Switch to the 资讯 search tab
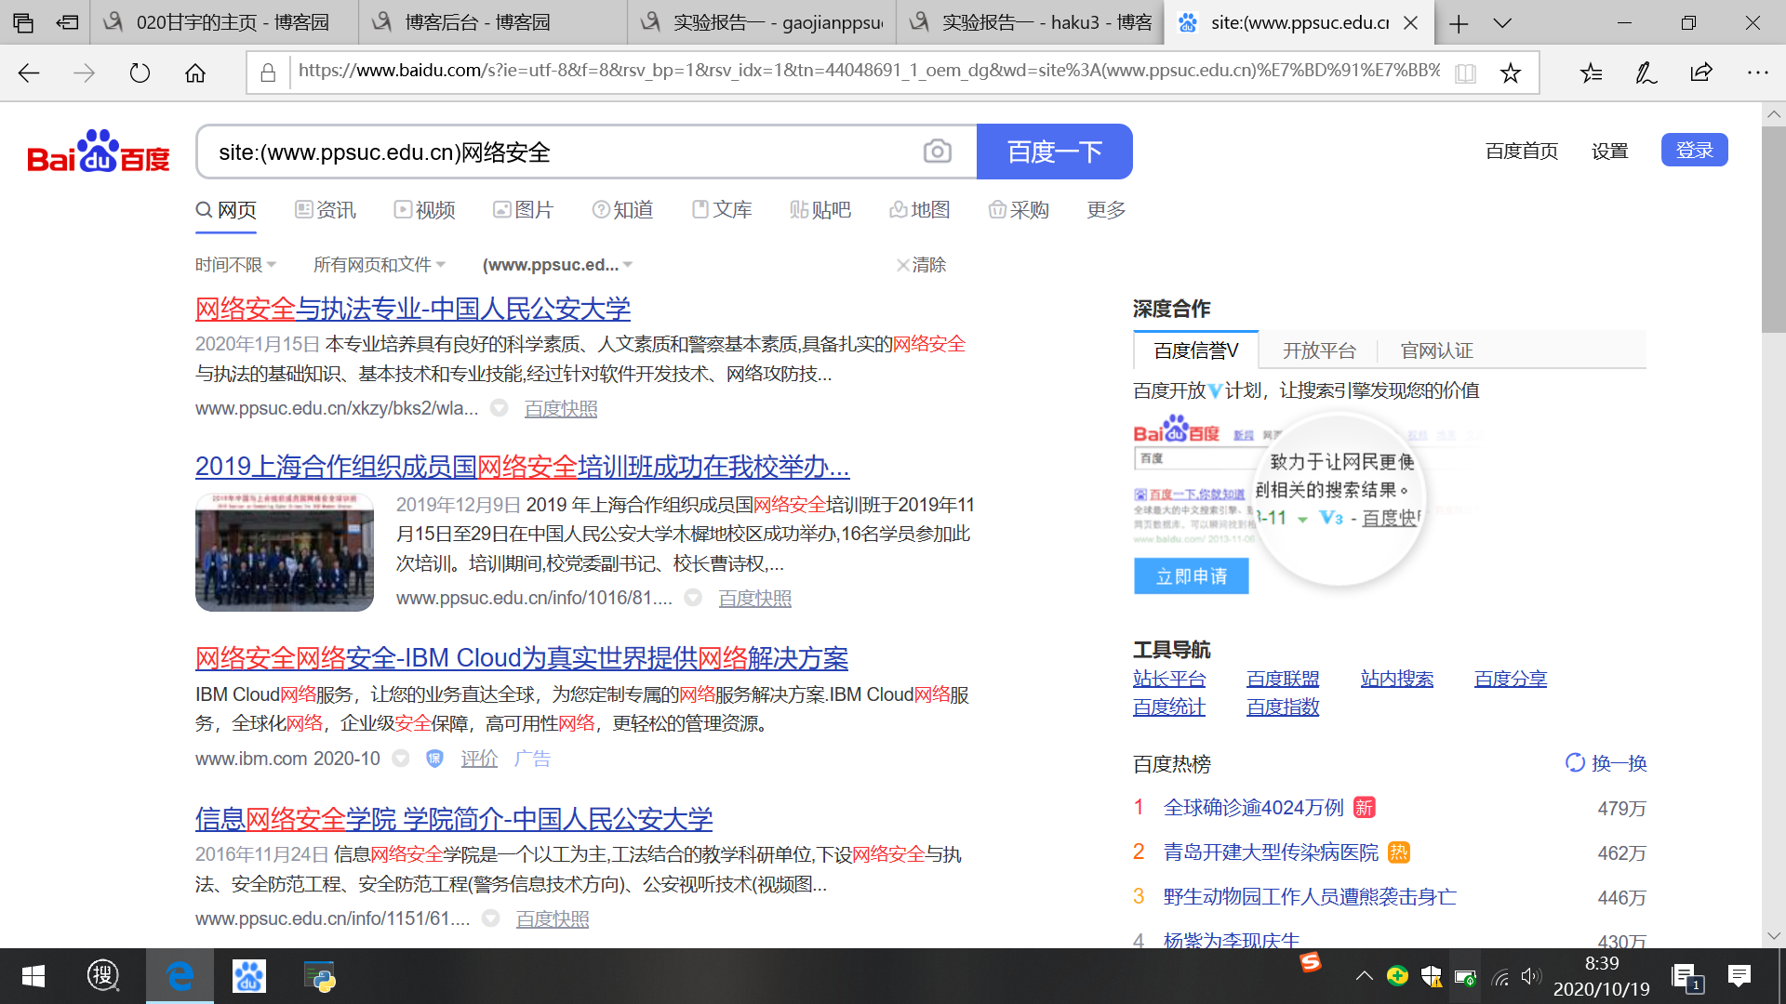Screen dimensions: 1786x1004 coord(326,210)
